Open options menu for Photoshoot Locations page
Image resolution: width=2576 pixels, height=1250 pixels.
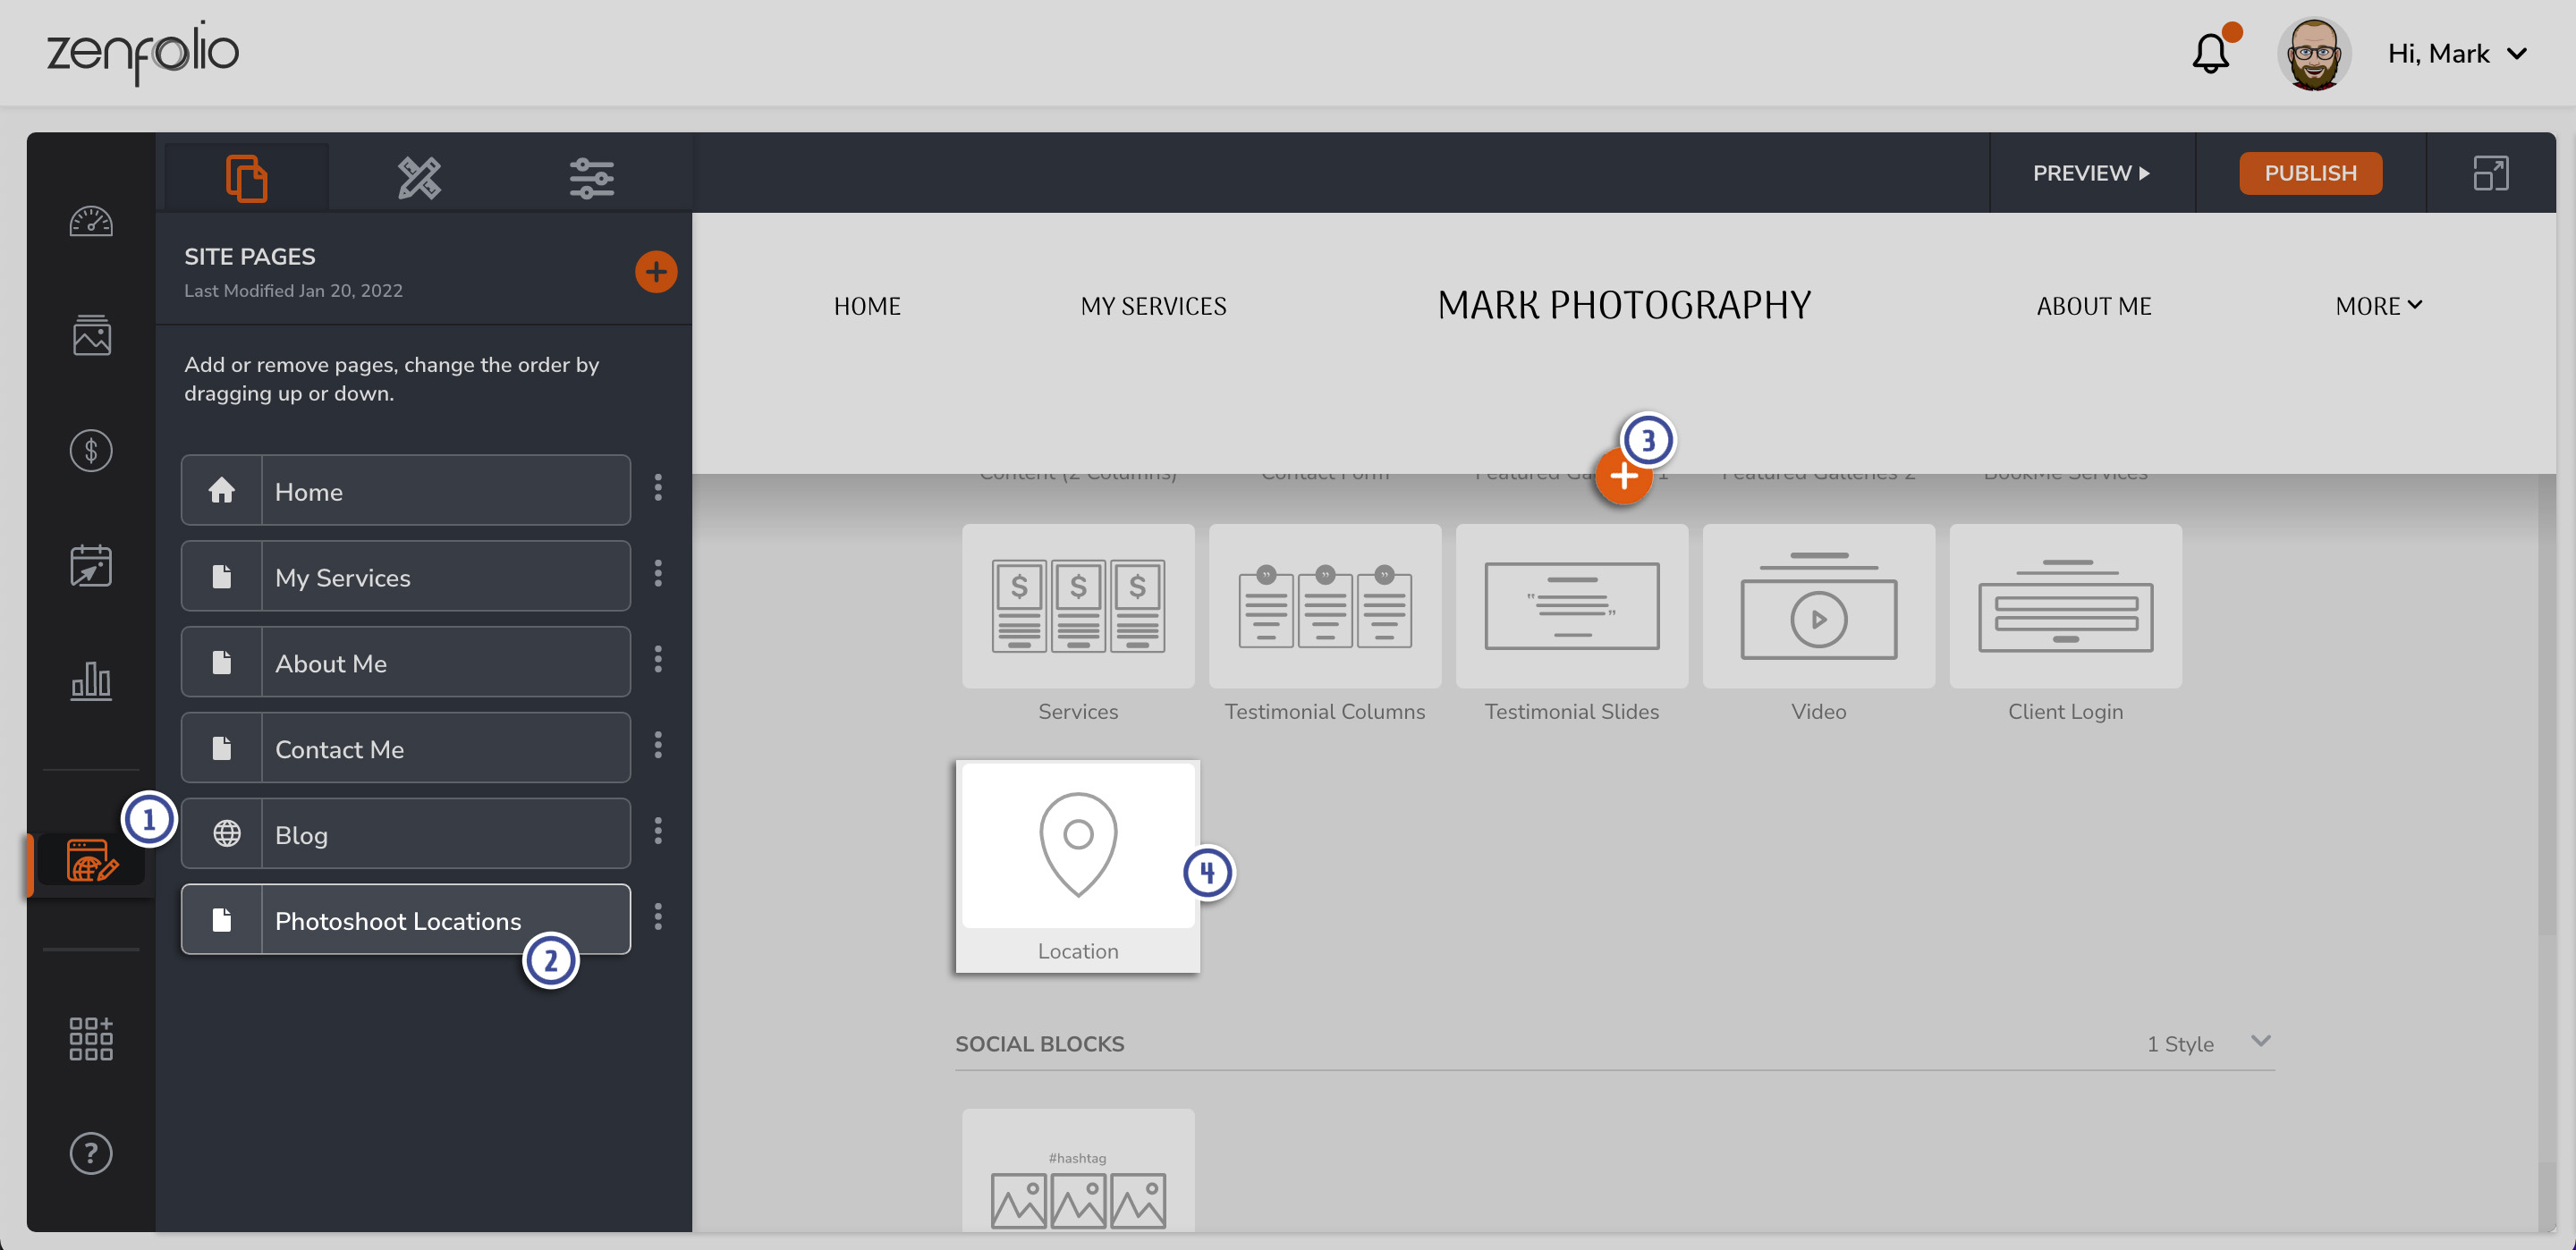658,917
